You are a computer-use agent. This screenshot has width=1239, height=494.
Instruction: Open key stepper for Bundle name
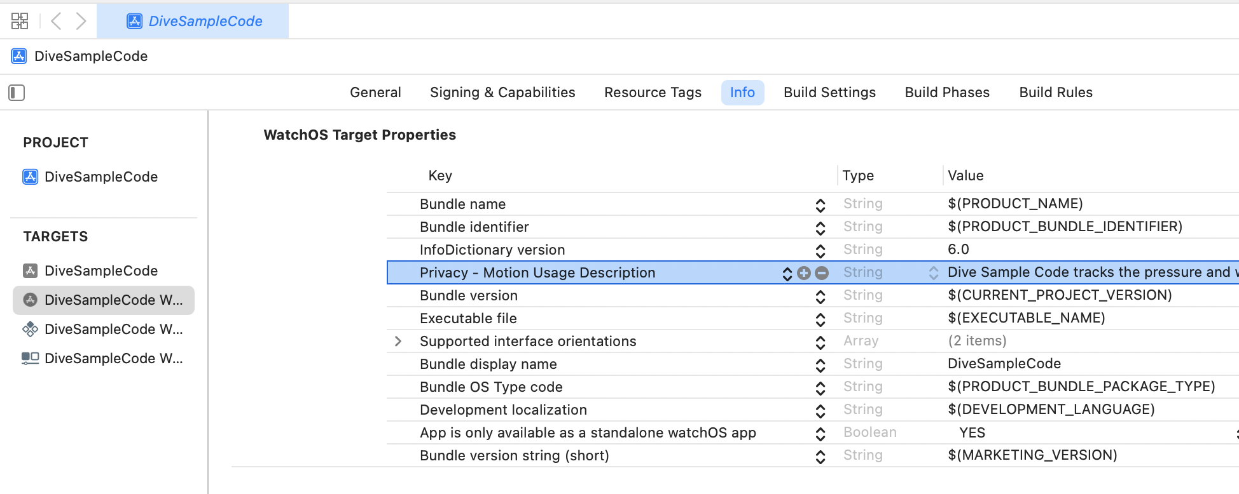pos(820,204)
